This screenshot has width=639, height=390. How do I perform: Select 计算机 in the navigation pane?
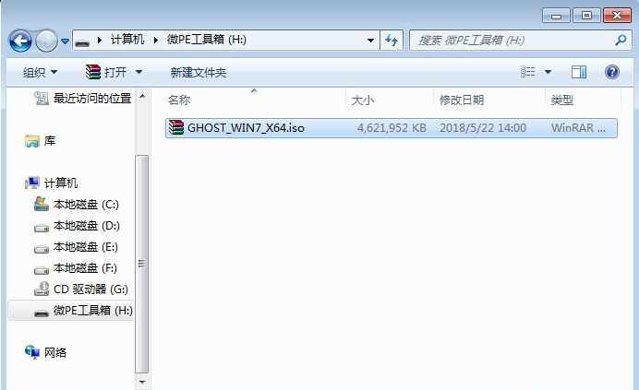[x=61, y=183]
